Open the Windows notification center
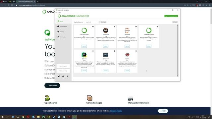The image size is (212, 119). coord(209,117)
